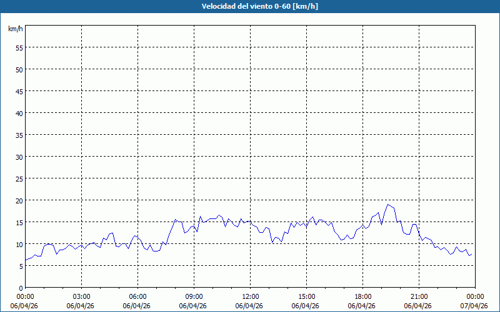
Task: Click the 07/04/26 date label
Action: coord(474,306)
